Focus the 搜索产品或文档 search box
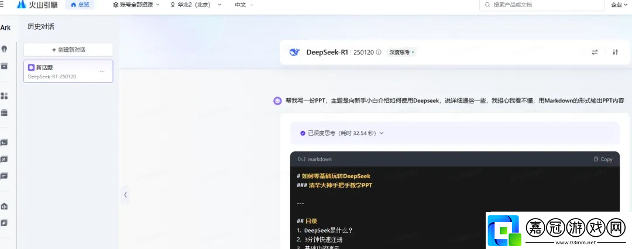 541,5
